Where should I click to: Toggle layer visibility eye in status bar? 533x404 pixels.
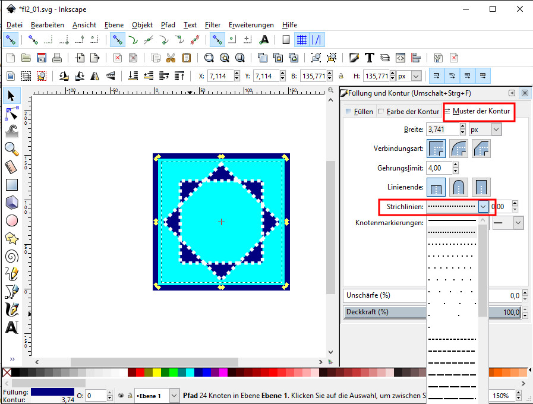tap(120, 396)
